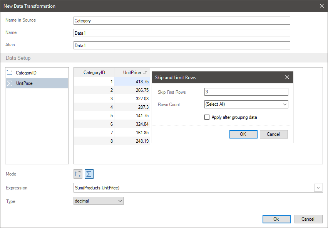Image resolution: width=328 pixels, height=228 pixels.
Task: Select the 418.75 UnitPrice cell
Action: [133, 82]
